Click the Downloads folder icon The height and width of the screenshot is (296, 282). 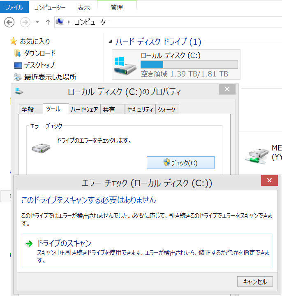coord(18,53)
